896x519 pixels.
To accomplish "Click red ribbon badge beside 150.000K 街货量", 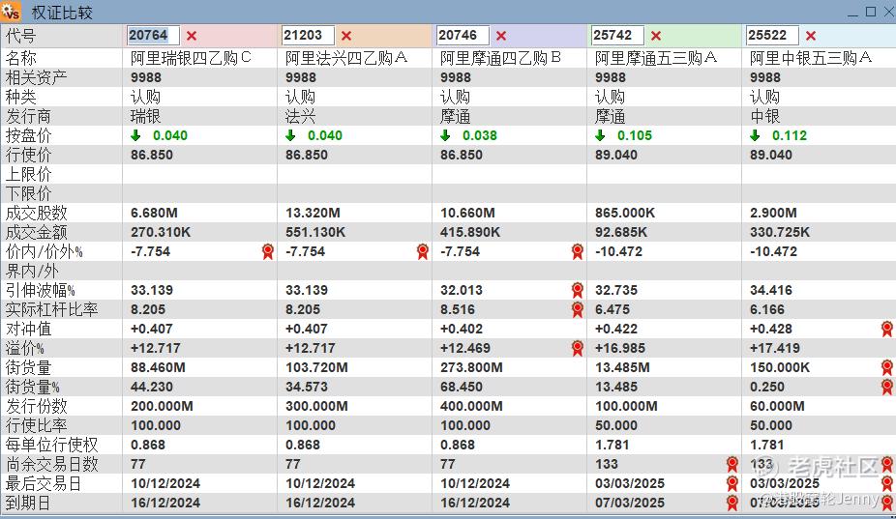I will click(887, 367).
